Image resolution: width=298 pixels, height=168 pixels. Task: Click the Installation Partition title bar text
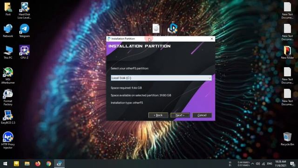pyautogui.click(x=123, y=39)
